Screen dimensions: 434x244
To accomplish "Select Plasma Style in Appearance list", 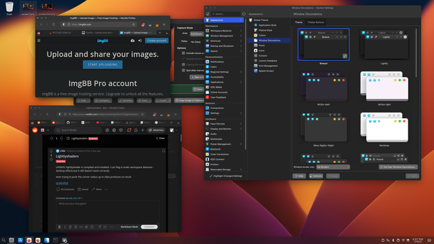I will 265,30.
